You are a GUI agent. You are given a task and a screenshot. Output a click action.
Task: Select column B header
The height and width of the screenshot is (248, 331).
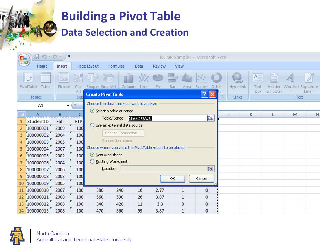[x=60, y=114]
